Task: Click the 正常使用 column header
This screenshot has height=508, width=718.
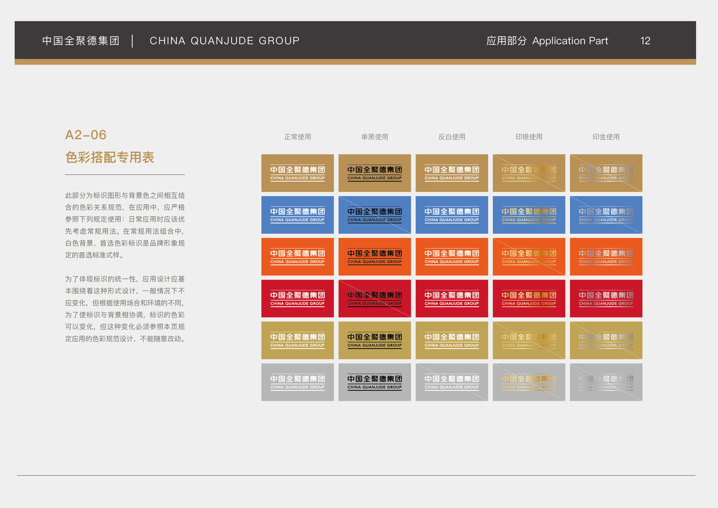Action: (298, 137)
